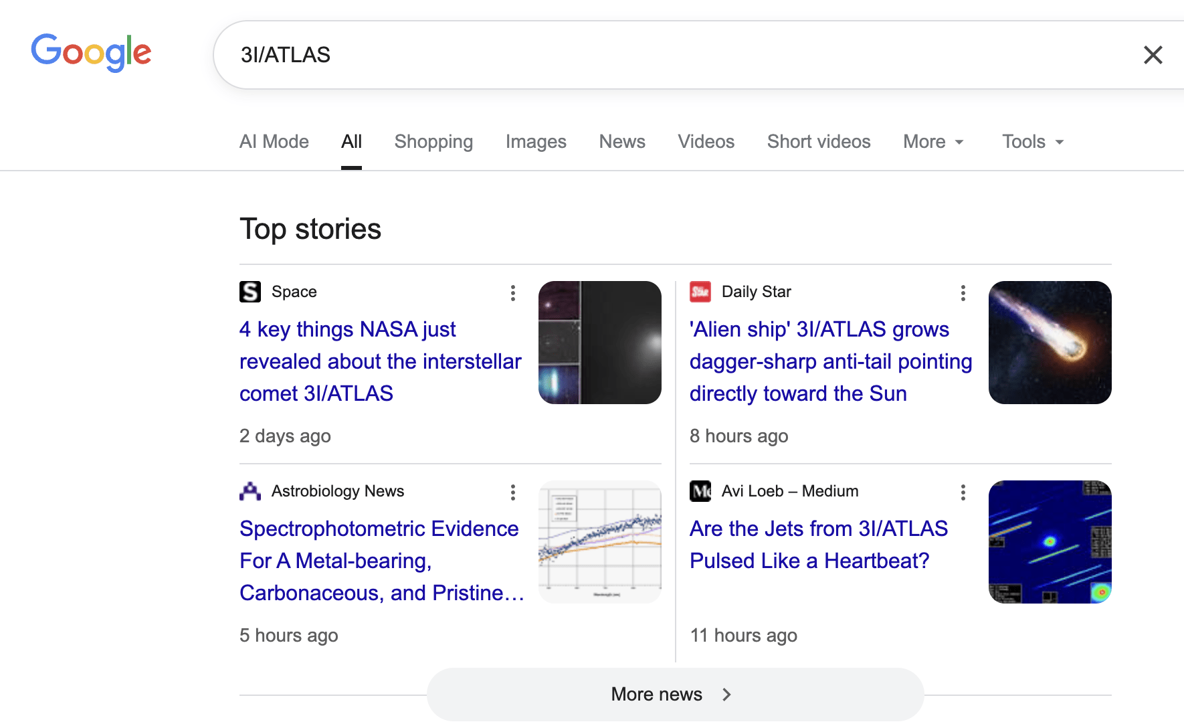Screen dimensions: 1184x728
Task: Click the Medium favicon icon
Action: point(700,491)
